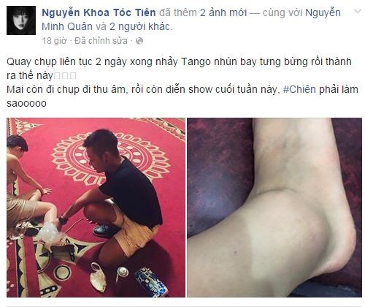
Task: Click the 'saooooo' word ending the post
Action: click(26, 104)
